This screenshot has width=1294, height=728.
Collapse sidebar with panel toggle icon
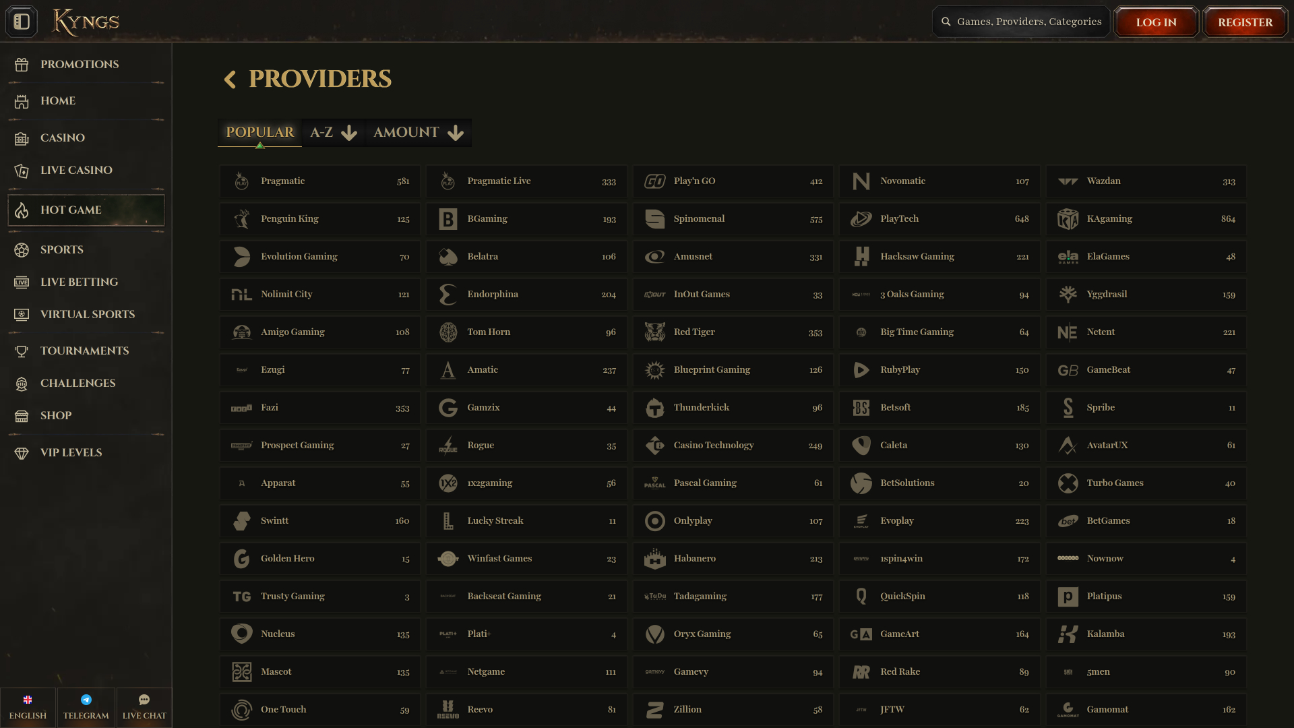point(22,22)
